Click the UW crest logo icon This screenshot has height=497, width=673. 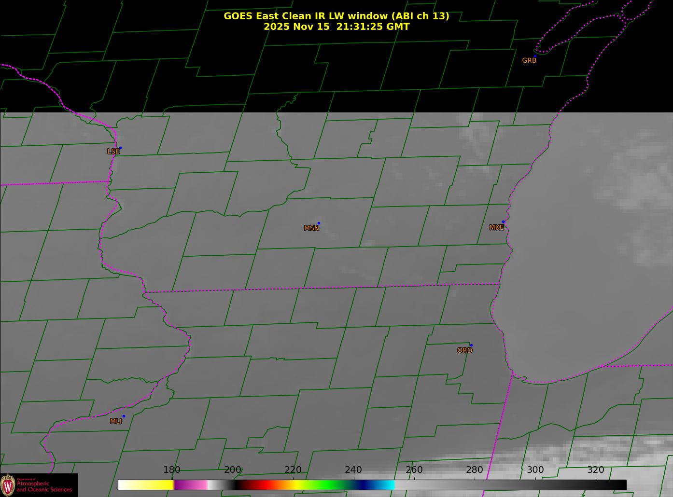click(8, 485)
